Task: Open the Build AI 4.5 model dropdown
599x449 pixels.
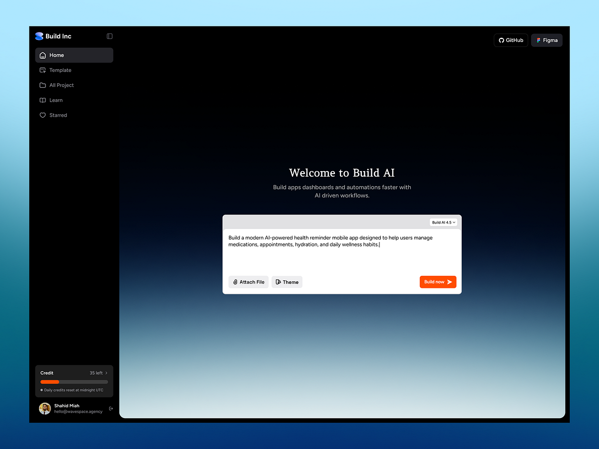Action: click(x=443, y=222)
